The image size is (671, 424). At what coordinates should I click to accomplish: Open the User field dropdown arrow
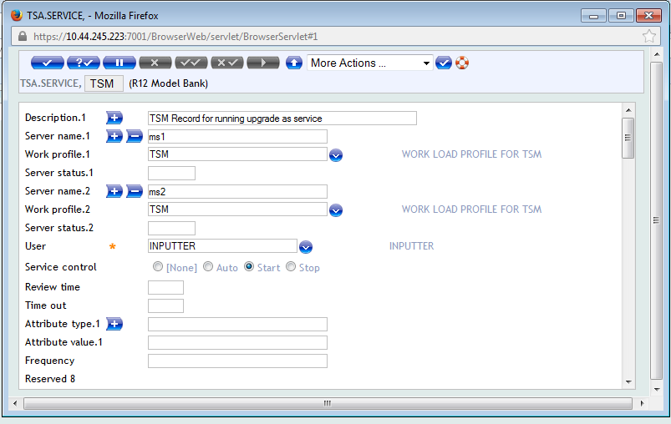click(x=306, y=246)
